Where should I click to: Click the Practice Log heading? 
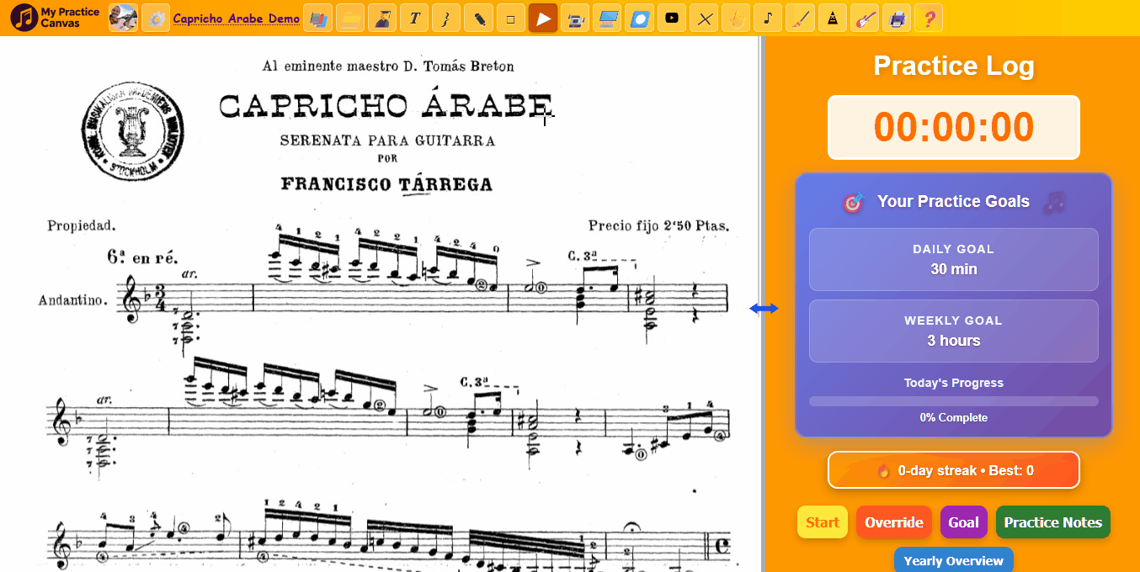pos(954,66)
